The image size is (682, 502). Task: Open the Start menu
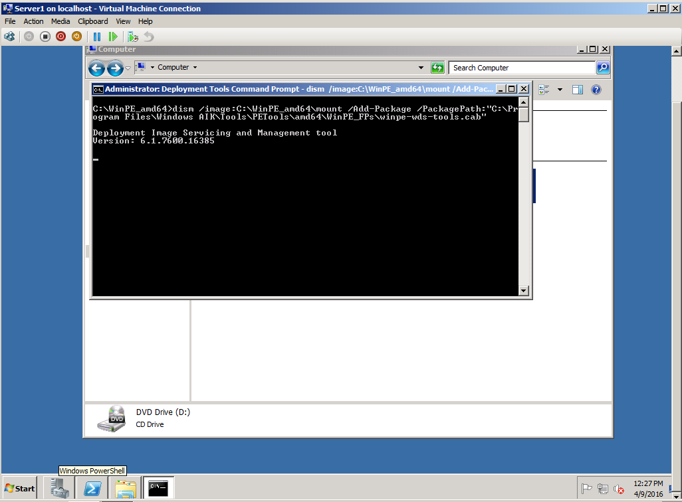pos(20,488)
